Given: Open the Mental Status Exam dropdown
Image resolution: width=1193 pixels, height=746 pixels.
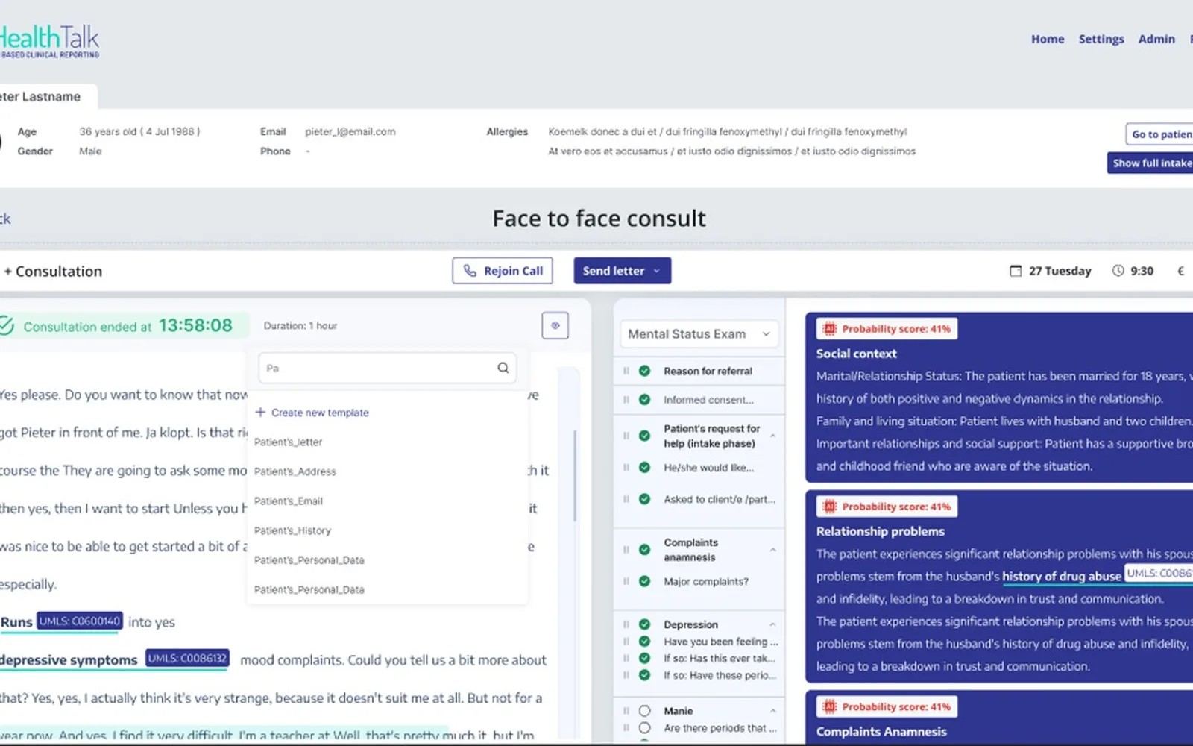Looking at the screenshot, I should 699,334.
